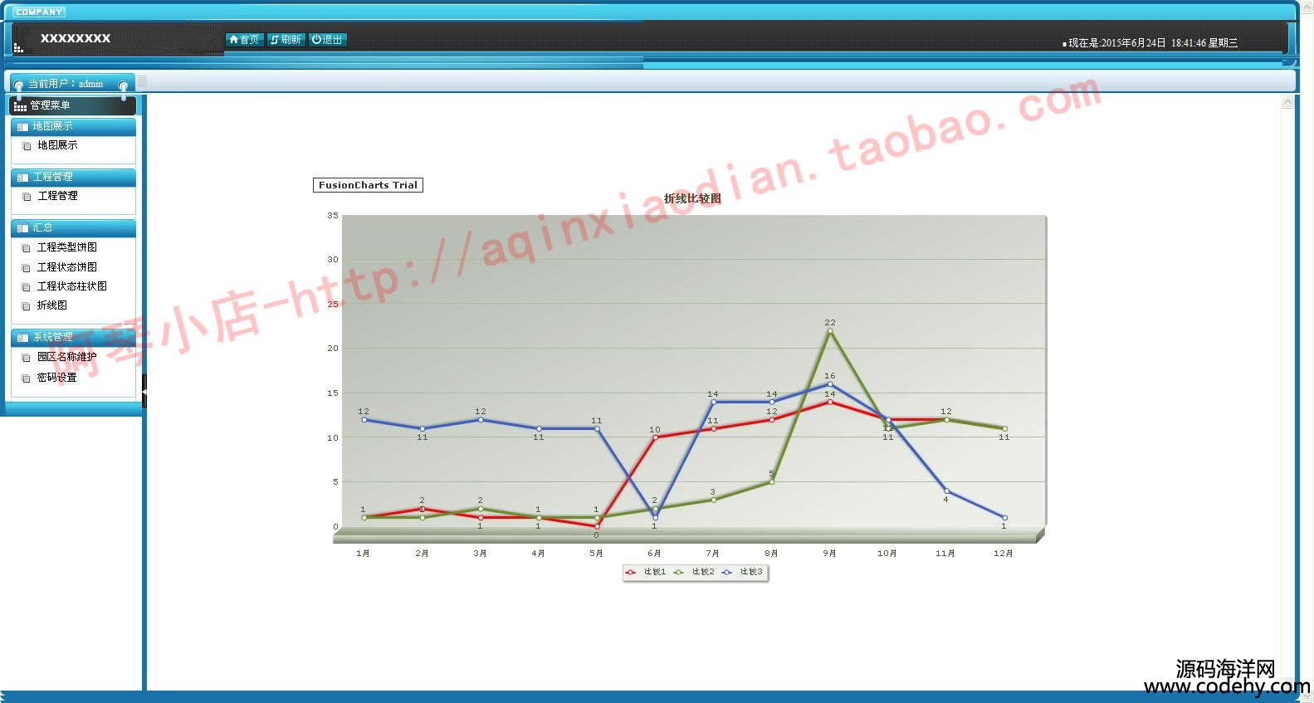This screenshot has width=1314, height=703.
Task: Click the 比较2 green legend marker
Action: (679, 572)
